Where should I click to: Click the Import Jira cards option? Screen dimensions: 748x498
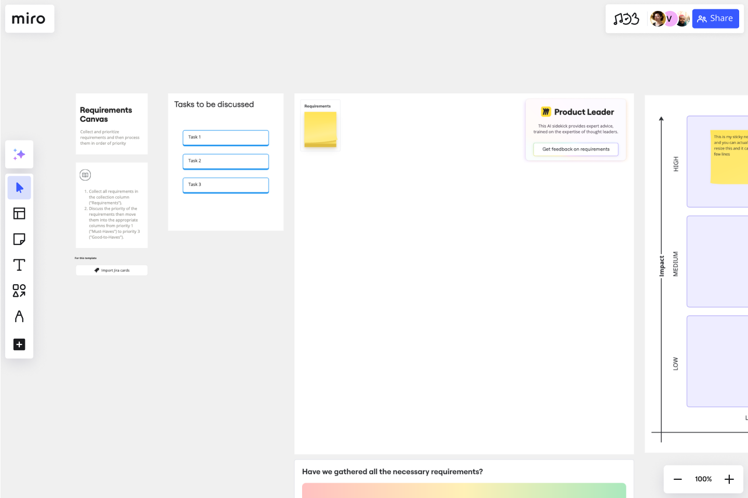point(112,270)
